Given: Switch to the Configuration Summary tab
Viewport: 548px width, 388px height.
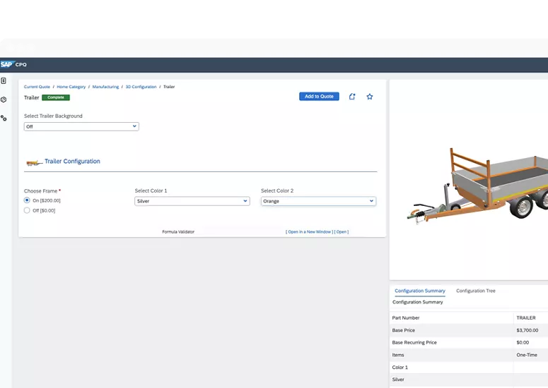Looking at the screenshot, I should tap(419, 291).
